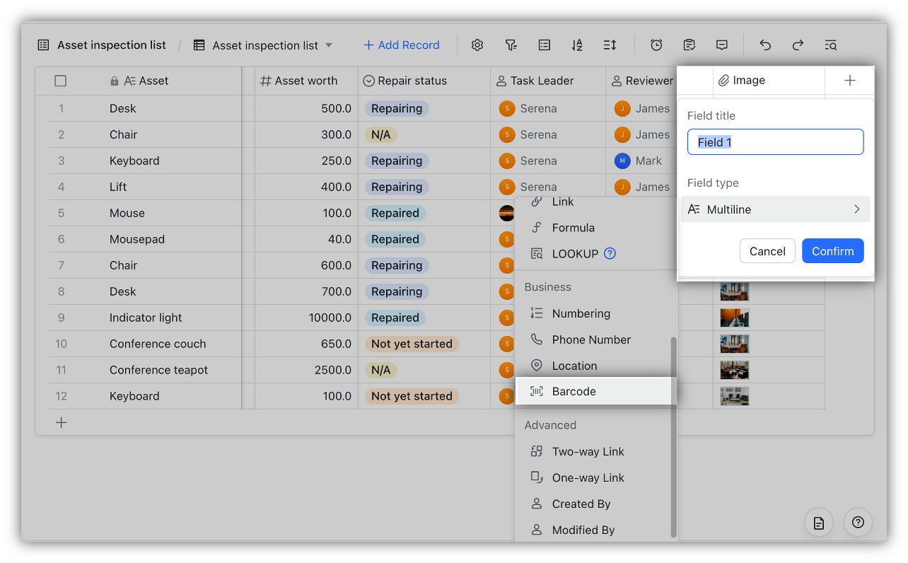
Task: Click the plus icon to add another field
Action: 849,80
